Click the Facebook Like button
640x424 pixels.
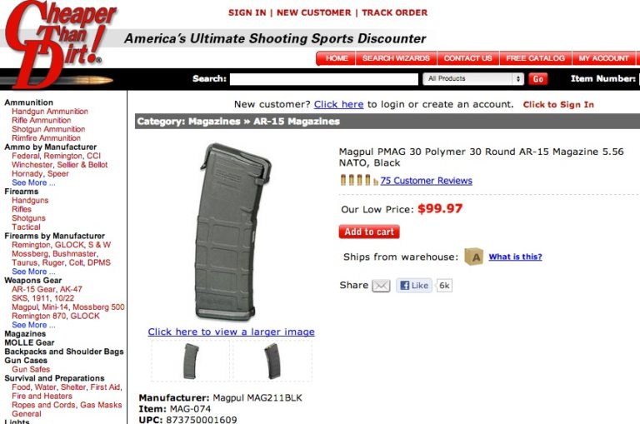click(414, 285)
